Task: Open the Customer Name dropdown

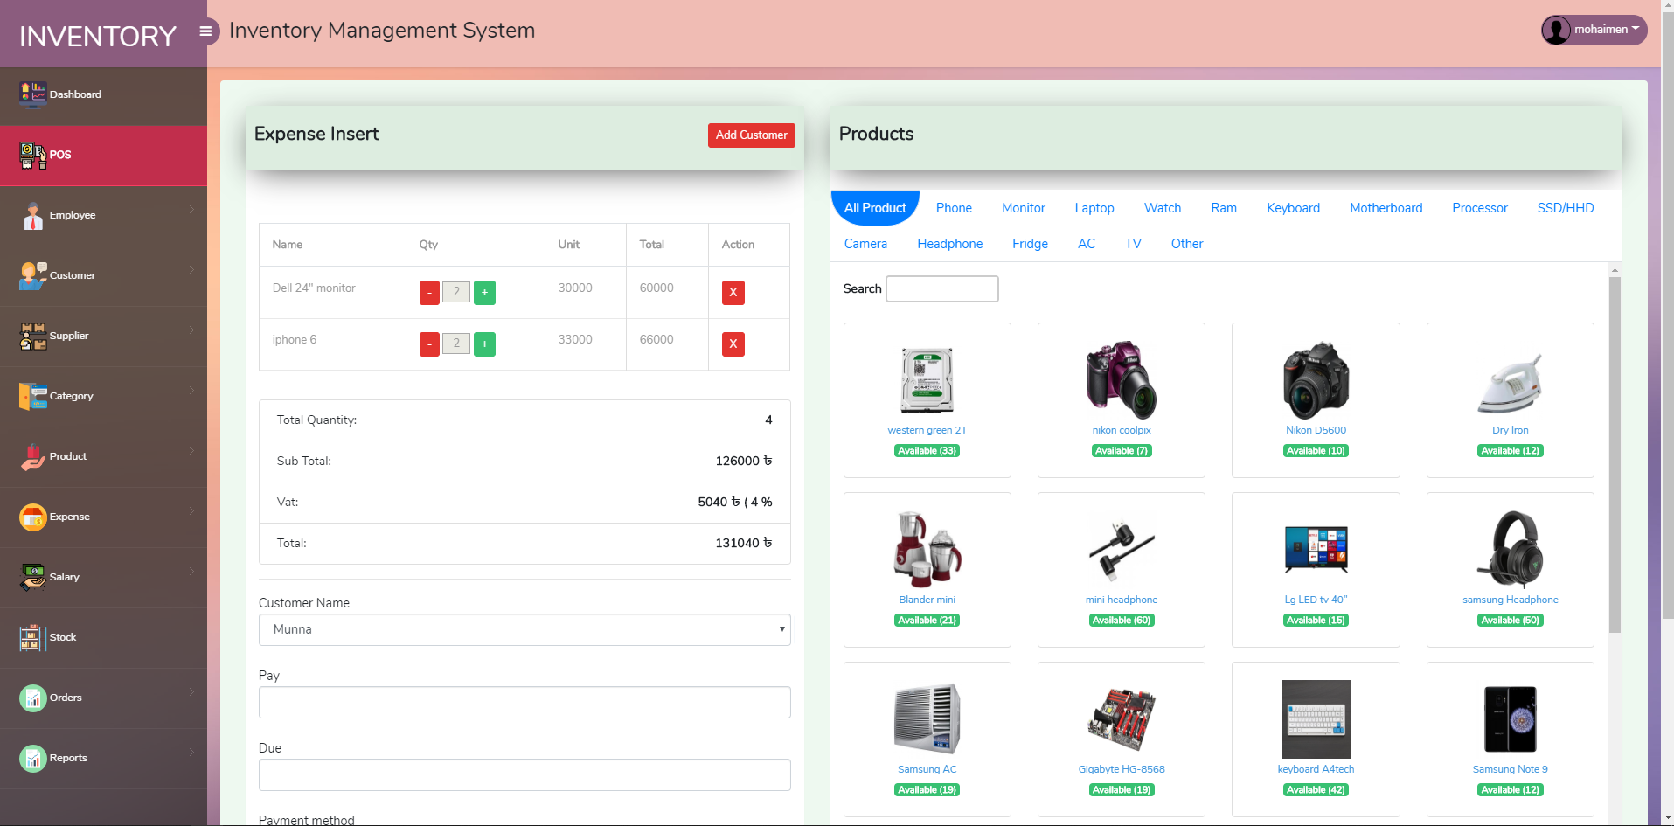Action: click(524, 629)
